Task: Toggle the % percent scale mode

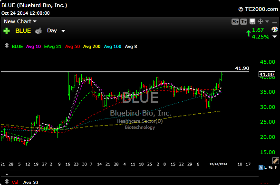Action: coord(270,167)
